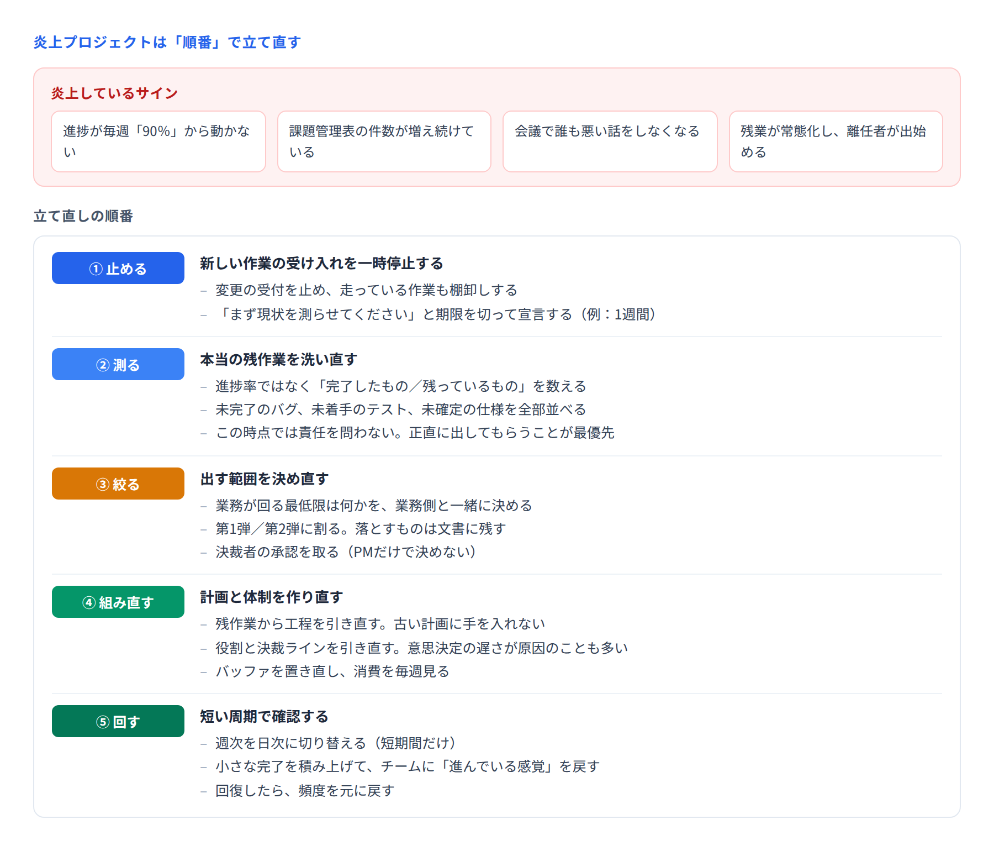
Task: Click the blue ① 止める badge
Action: [x=118, y=268]
